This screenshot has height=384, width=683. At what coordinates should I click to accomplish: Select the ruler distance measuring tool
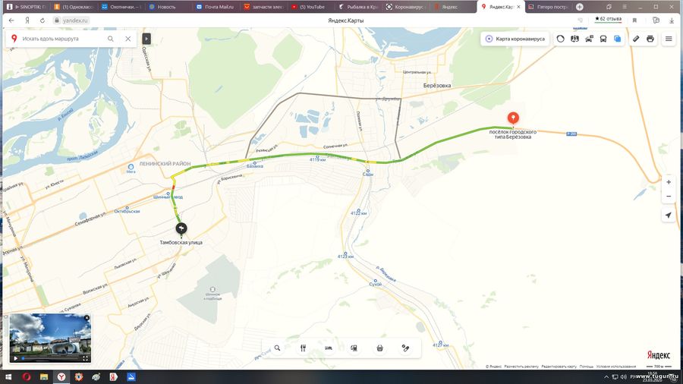coord(636,39)
